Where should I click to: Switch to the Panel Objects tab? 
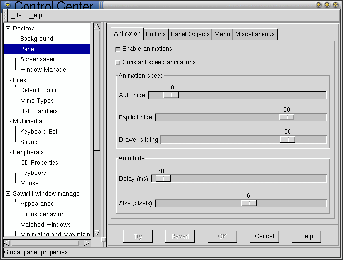[x=190, y=34]
